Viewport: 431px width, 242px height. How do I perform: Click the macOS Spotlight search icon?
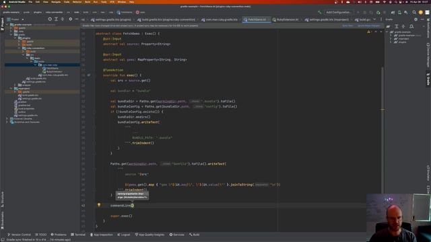click(396, 2)
